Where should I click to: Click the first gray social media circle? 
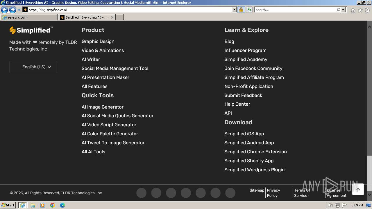pyautogui.click(x=142, y=193)
